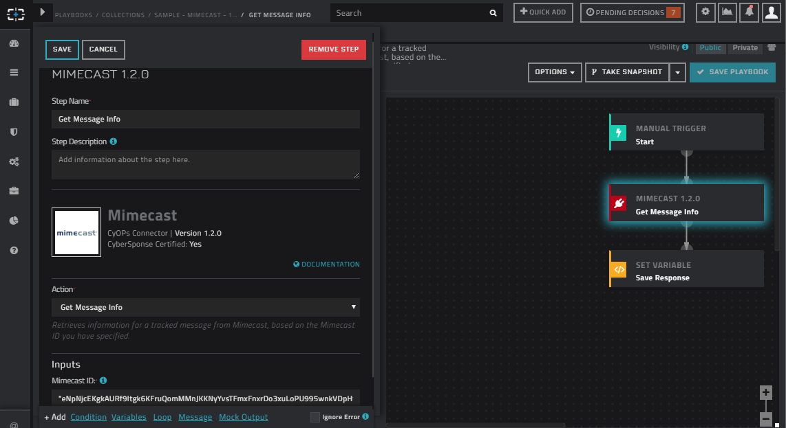
Task: Switch to the Variables tab
Action: pos(129,417)
